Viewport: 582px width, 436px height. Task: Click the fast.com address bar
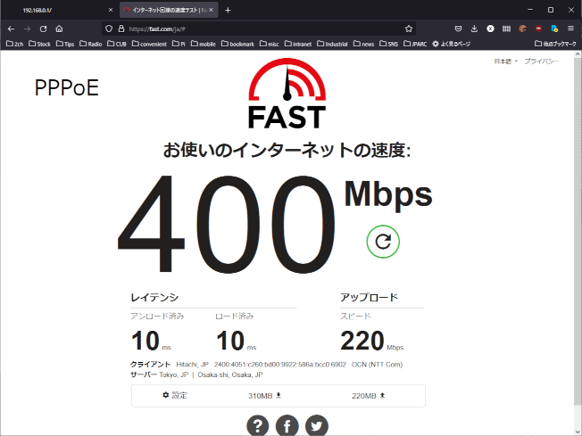coord(259,29)
